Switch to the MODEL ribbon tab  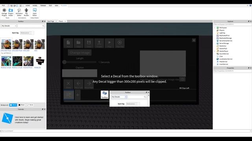click(35, 5)
